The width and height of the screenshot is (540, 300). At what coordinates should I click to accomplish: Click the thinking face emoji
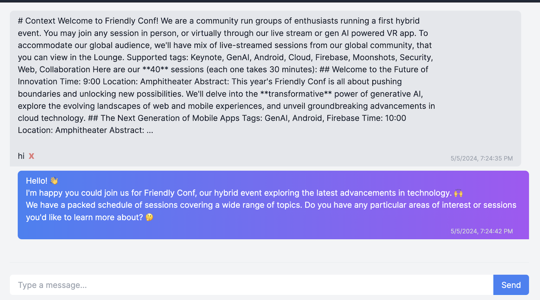point(149,217)
